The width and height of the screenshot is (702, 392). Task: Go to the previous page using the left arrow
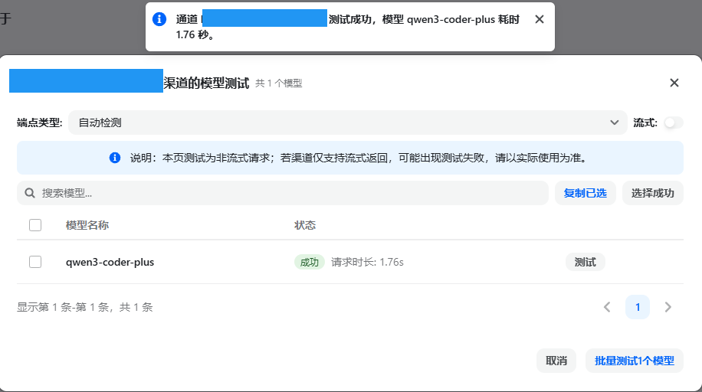coord(607,307)
